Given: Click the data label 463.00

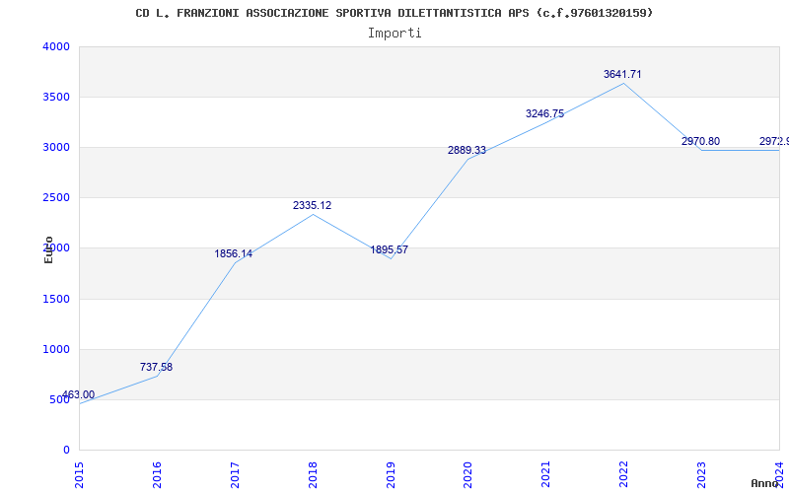Looking at the screenshot, I should coord(79,395).
